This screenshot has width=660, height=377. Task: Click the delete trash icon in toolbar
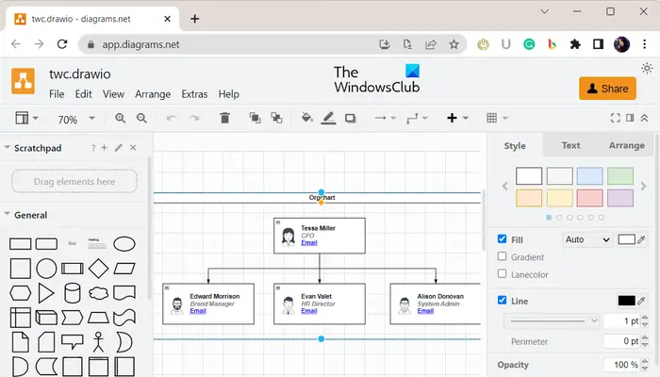pyautogui.click(x=224, y=118)
